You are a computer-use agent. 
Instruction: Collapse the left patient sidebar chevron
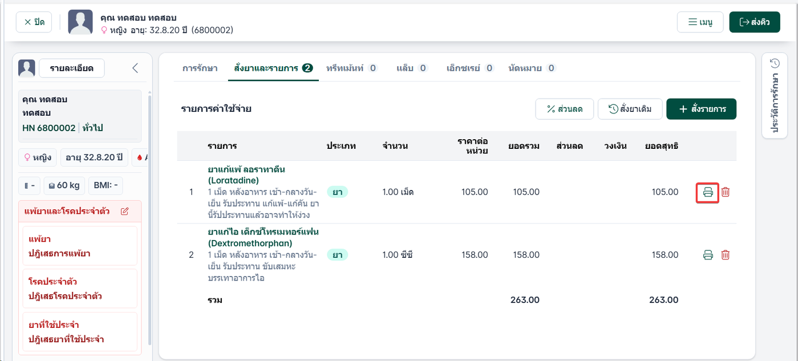[135, 68]
